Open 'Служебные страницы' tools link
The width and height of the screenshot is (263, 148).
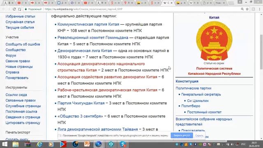23,106
